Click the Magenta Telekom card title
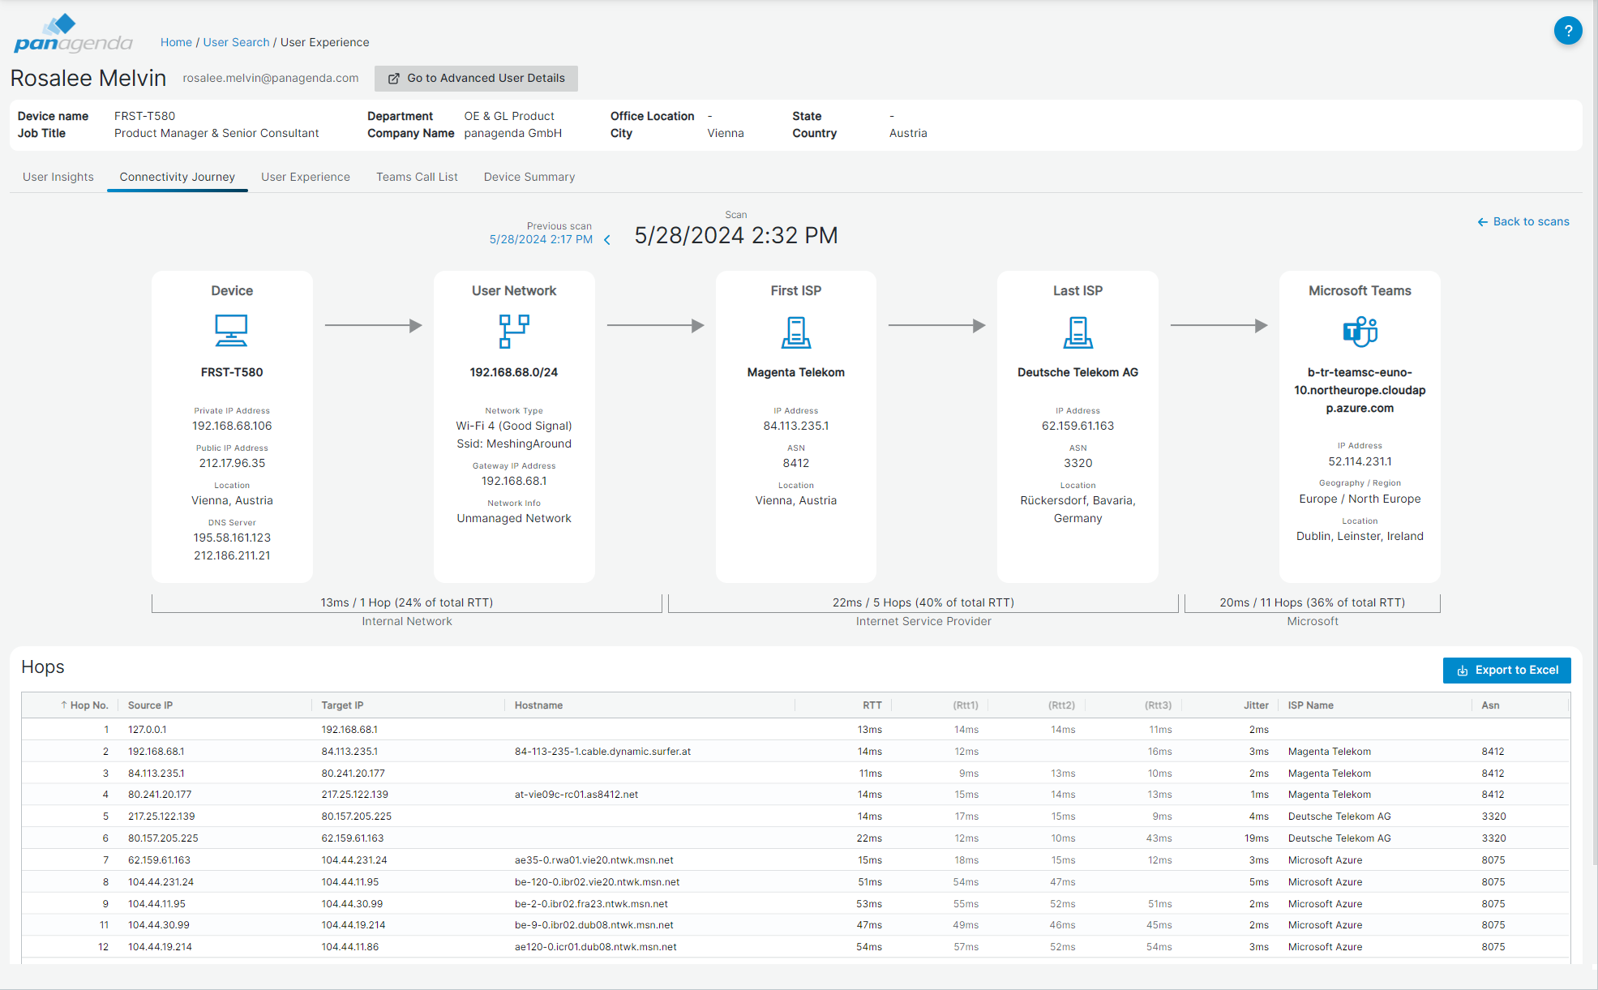Screen dimensions: 1598x990 pos(796,372)
